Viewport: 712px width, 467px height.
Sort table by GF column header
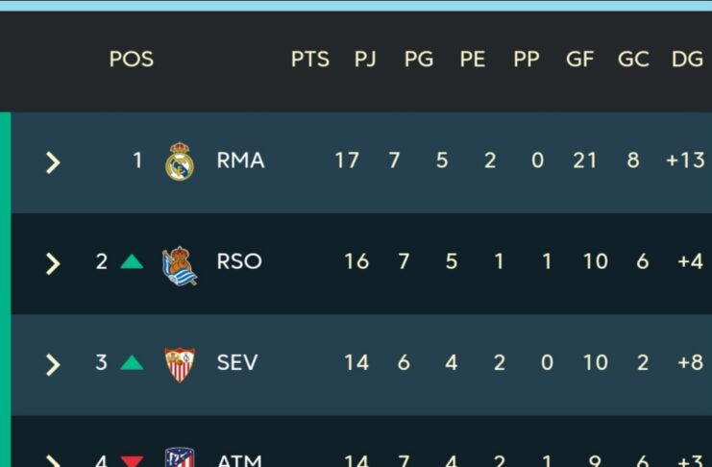pos(579,60)
